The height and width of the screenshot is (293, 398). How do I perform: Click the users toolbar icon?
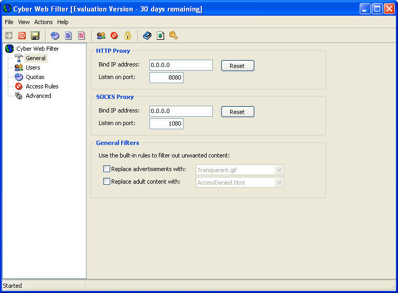101,36
